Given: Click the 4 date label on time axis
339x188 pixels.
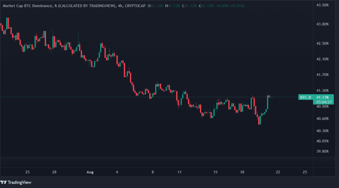Looking at the screenshot, I should pos(117,172).
